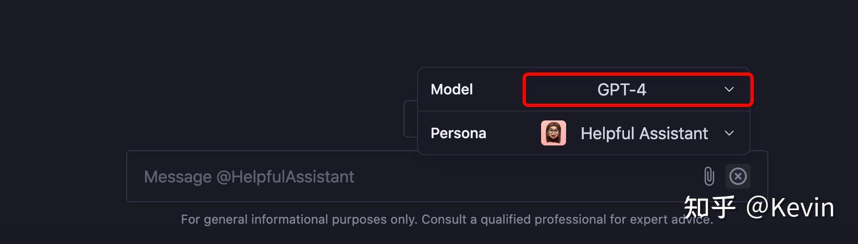Click the partially hidden button behind the popup
Image resolution: width=858 pixels, height=244 pixels.
pos(411,119)
